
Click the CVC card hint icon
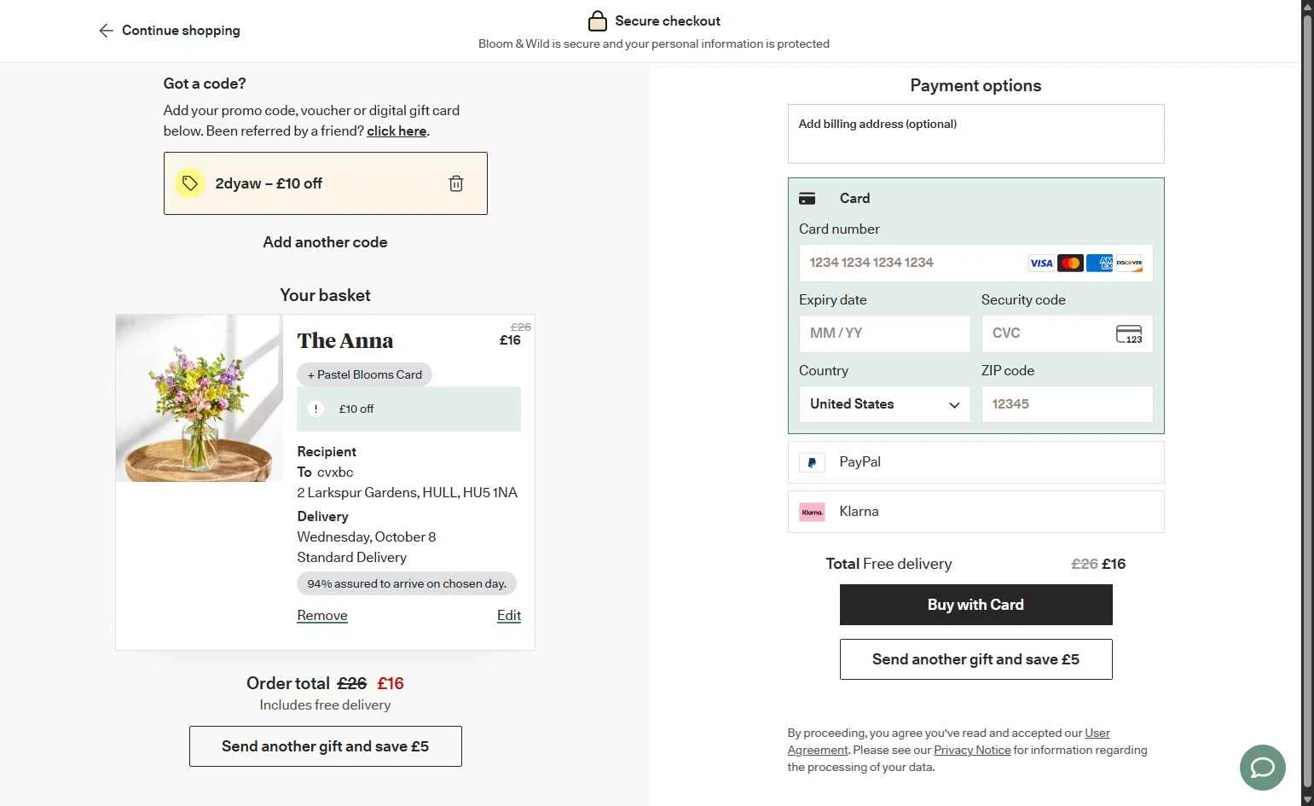tap(1128, 334)
